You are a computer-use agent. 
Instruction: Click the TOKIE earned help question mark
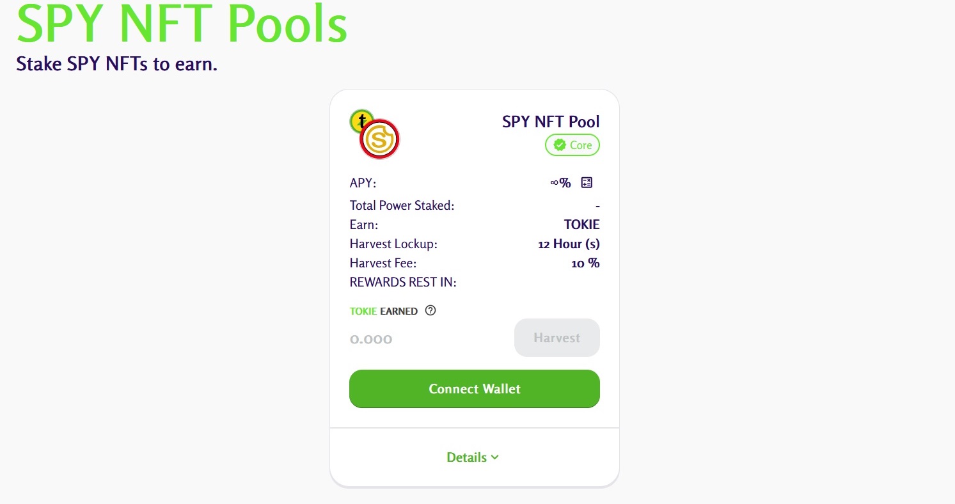[430, 311]
